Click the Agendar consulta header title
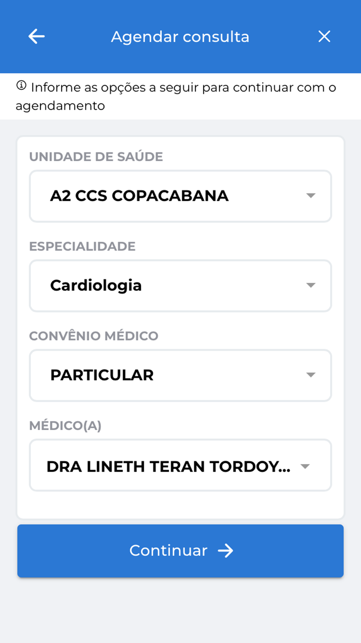361x643 pixels. coord(180,37)
